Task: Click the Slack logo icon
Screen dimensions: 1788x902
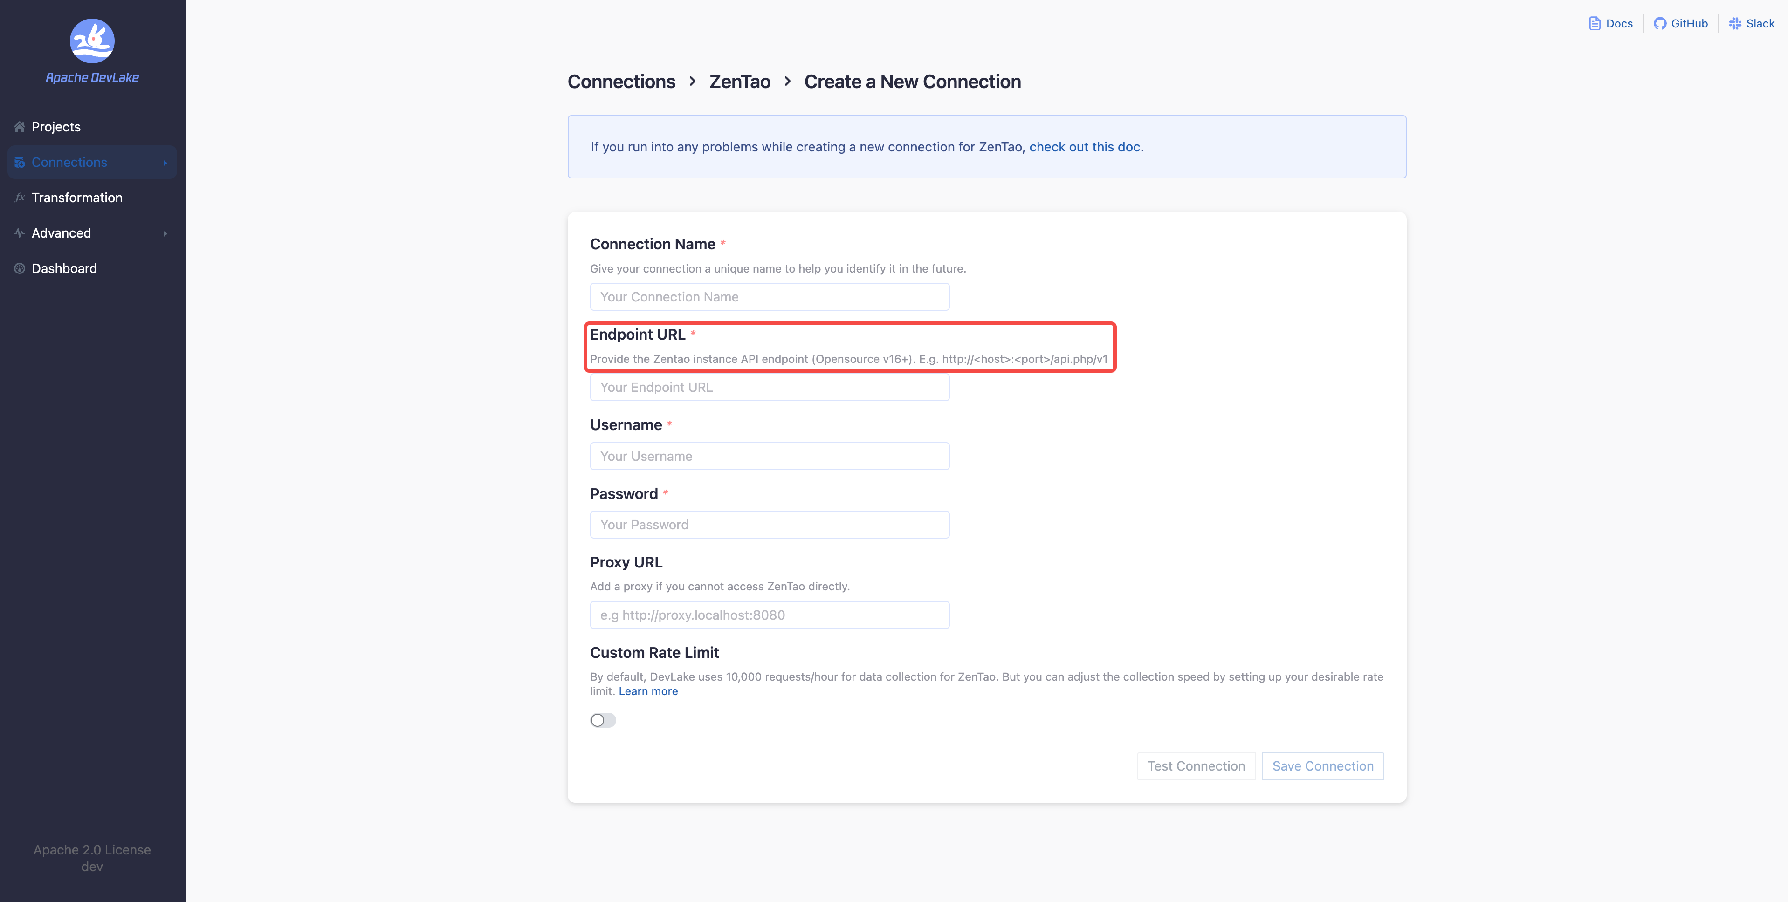Action: pos(1734,24)
